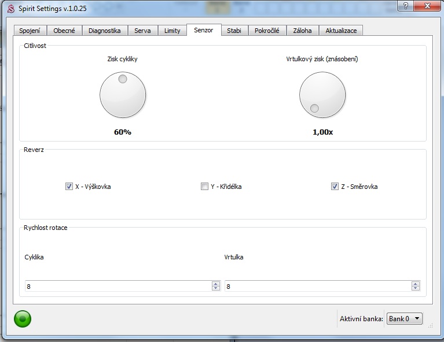Open the Diagnostika tab
The width and height of the screenshot is (444, 342).
[104, 31]
